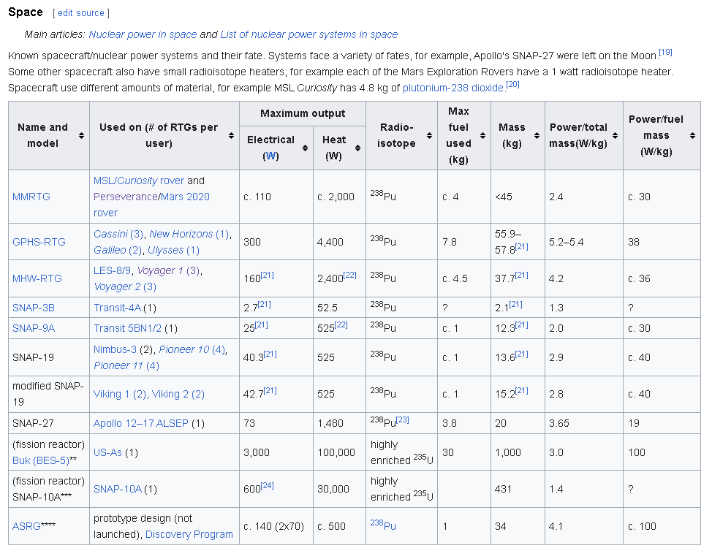
Task: Open SNAP-10A link in Used on column
Action: pyautogui.click(x=118, y=490)
